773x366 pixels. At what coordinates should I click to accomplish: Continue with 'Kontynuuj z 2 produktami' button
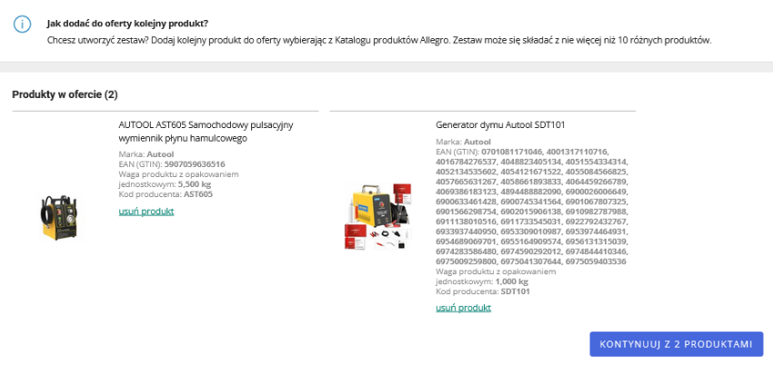677,344
